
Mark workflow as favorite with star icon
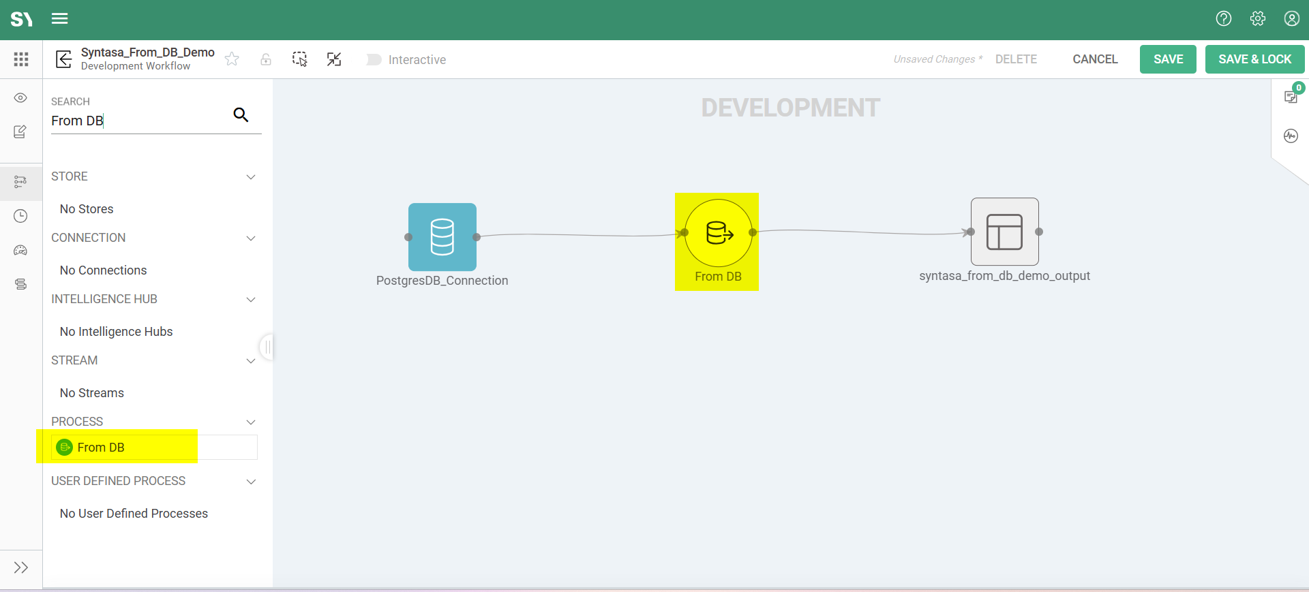coord(232,59)
